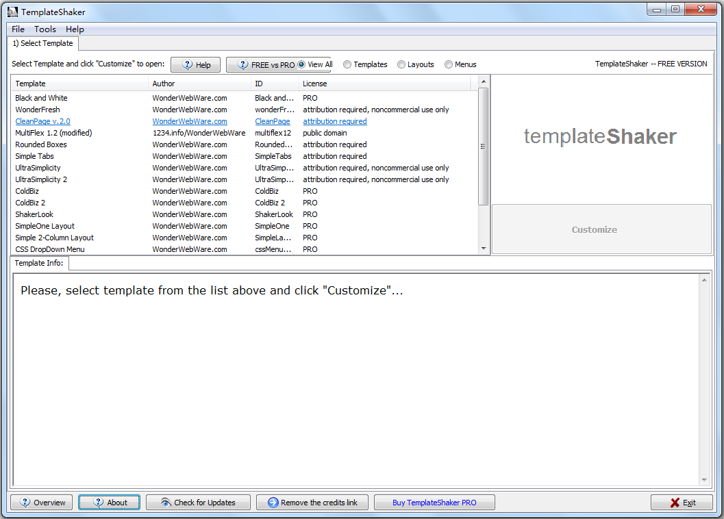Click the question mark icon on Help button

point(188,64)
